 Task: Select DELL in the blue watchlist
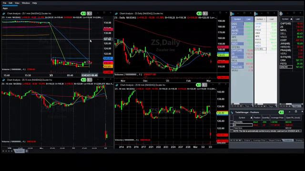point(237,60)
